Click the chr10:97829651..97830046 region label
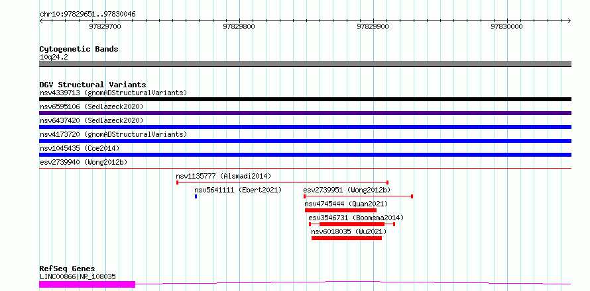 click(x=88, y=15)
